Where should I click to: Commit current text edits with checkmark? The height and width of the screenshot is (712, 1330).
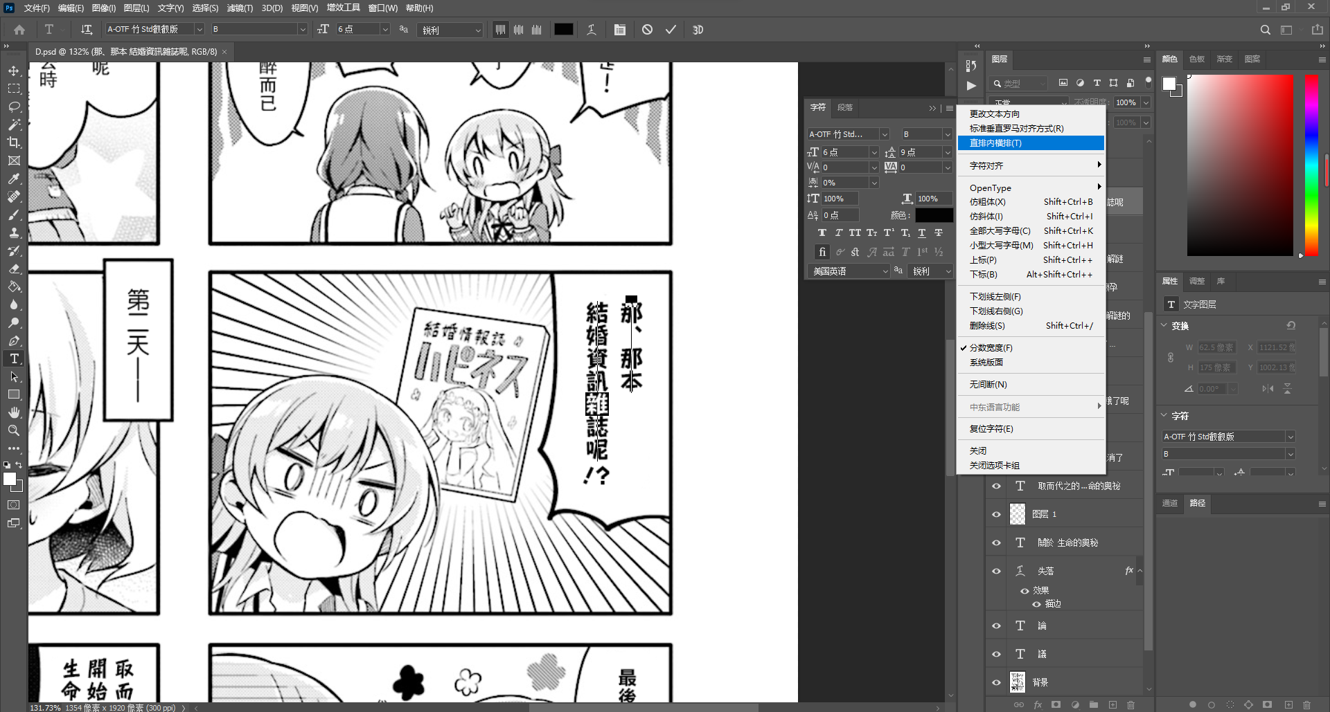coord(671,30)
